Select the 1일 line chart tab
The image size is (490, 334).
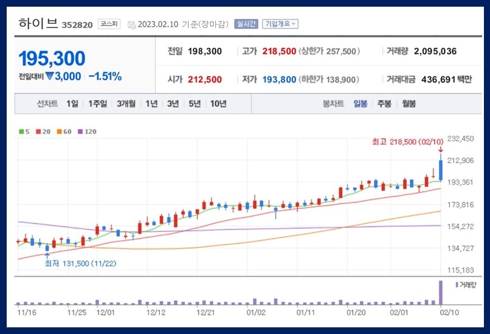pos(72,104)
